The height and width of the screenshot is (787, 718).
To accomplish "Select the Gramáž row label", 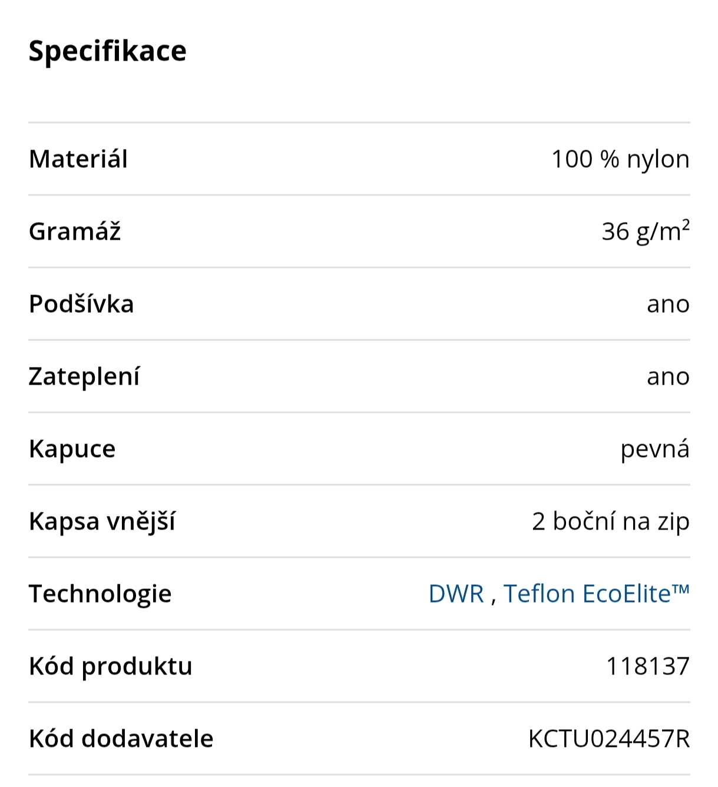I will (x=75, y=232).
